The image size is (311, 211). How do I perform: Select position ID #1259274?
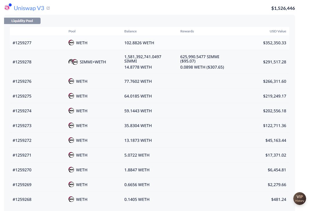pos(22,111)
